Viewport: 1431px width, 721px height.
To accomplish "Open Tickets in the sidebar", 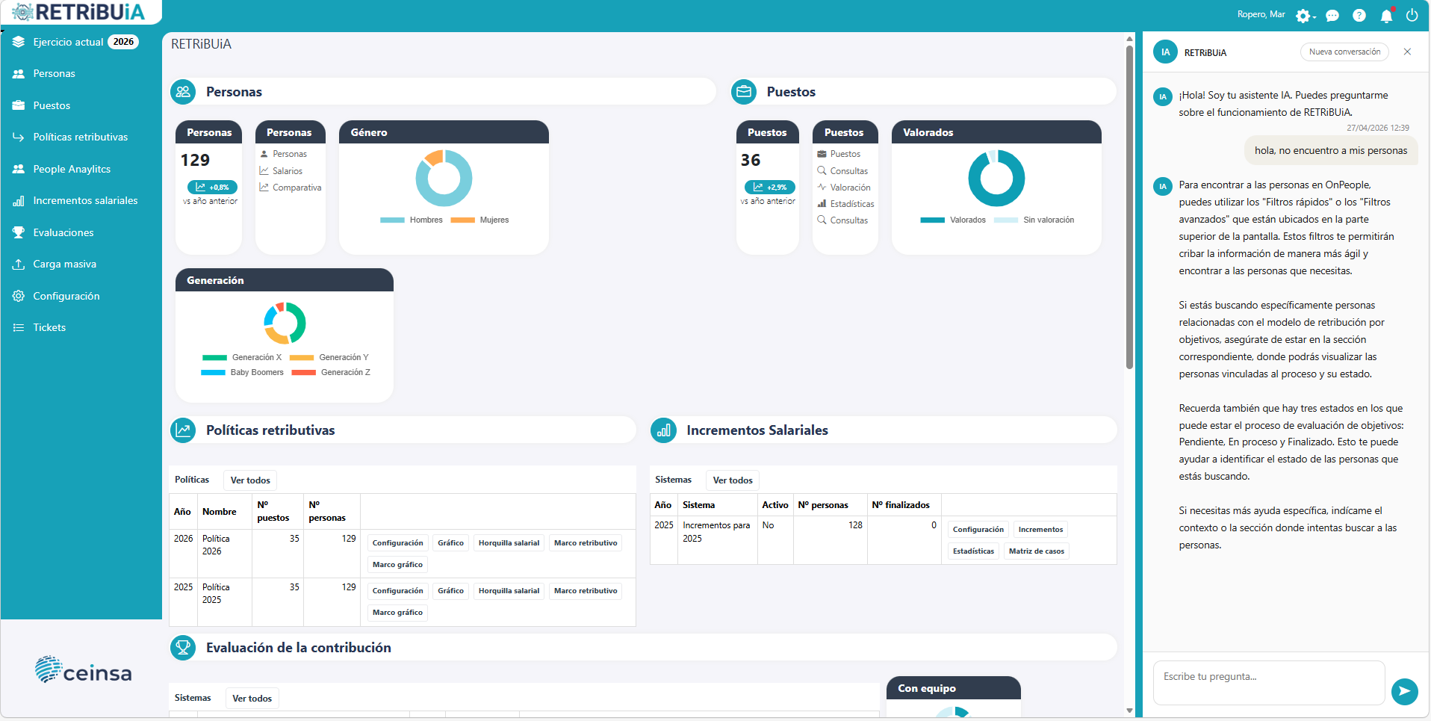I will [x=49, y=327].
